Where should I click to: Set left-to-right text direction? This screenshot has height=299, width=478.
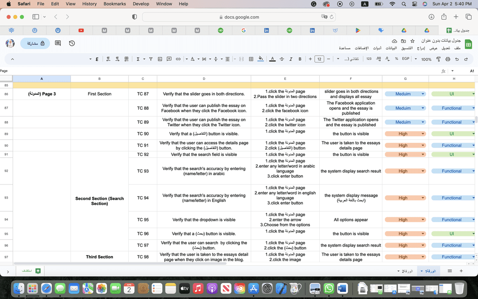[117, 59]
